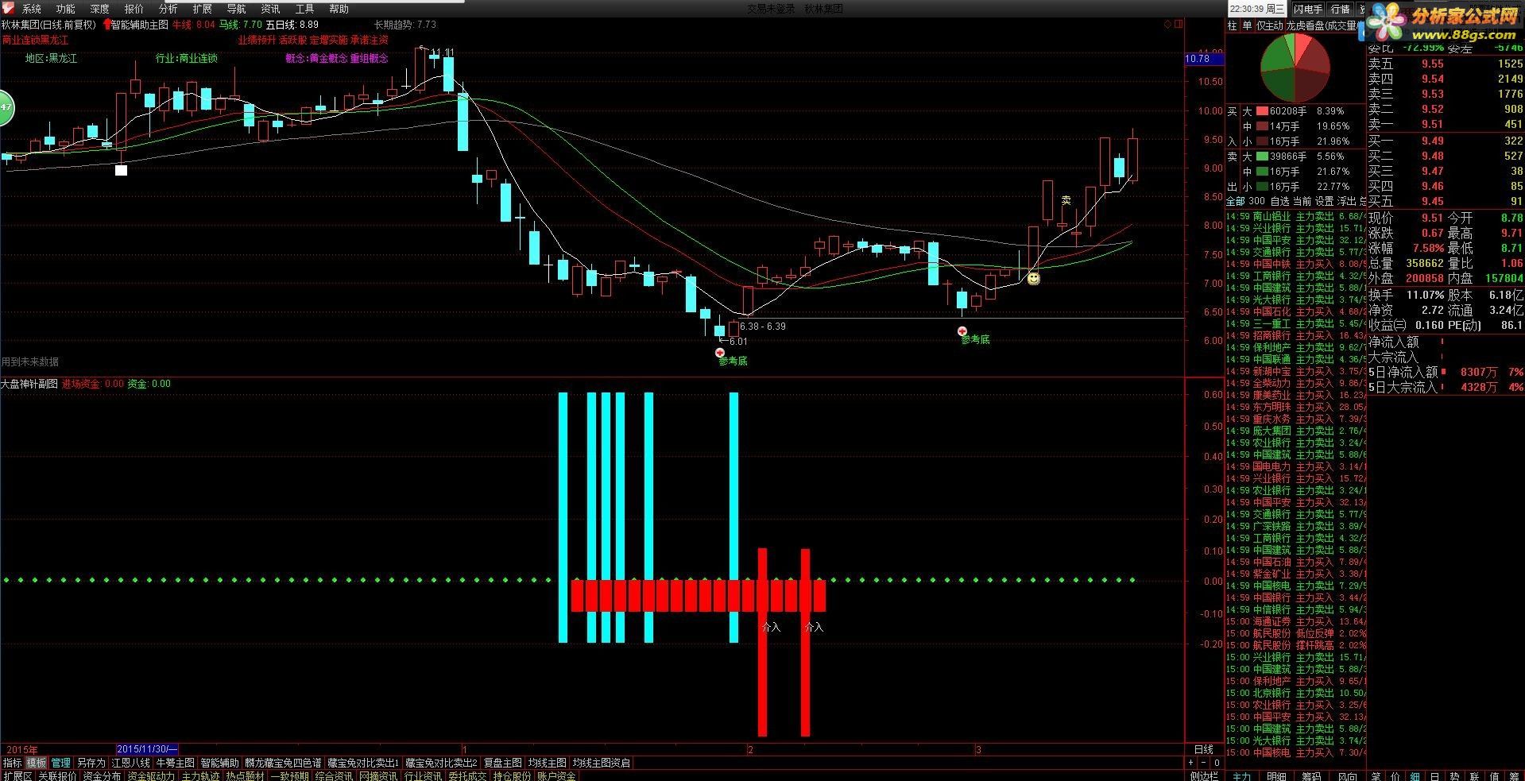Screen dimensions: 1525x781
Task: Click the 0 reset button under 日线
Action: pyautogui.click(x=1216, y=763)
